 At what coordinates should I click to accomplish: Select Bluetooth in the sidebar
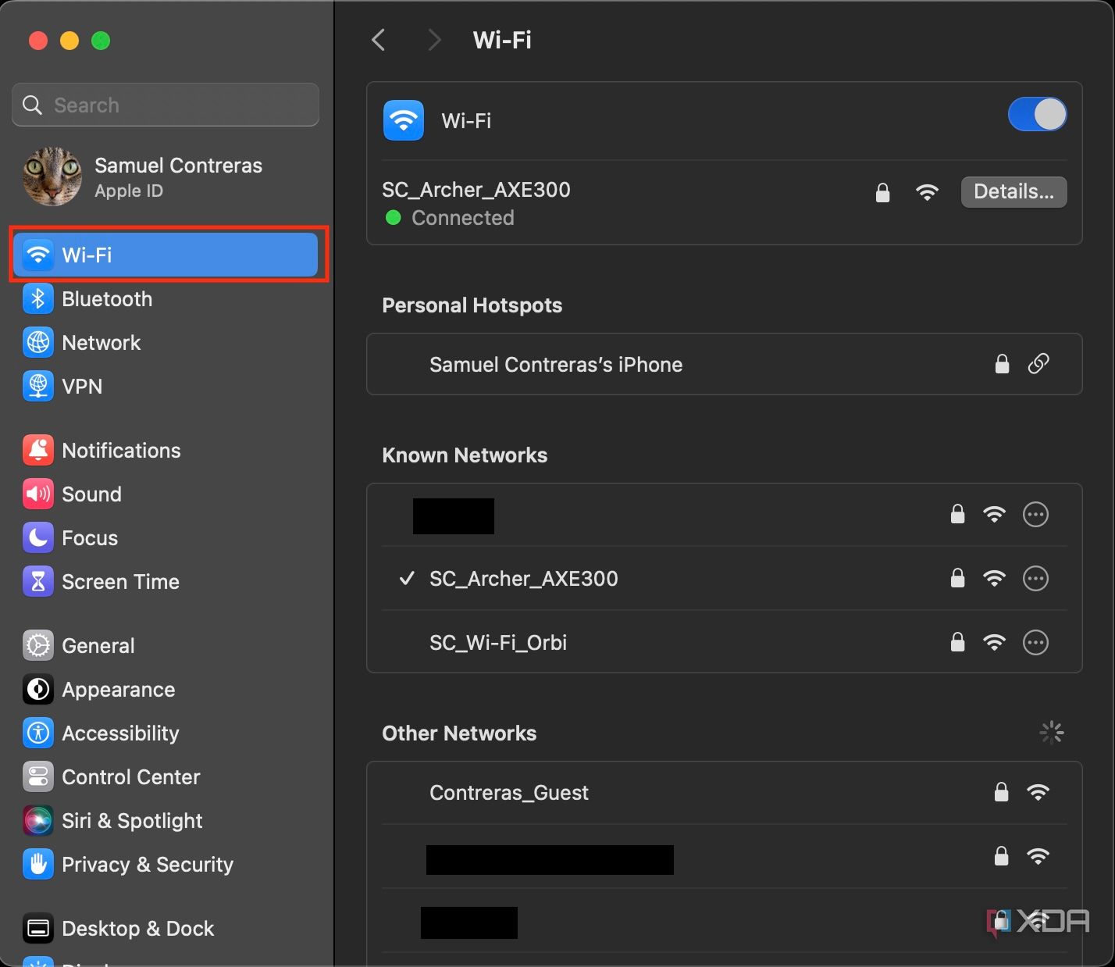(107, 298)
